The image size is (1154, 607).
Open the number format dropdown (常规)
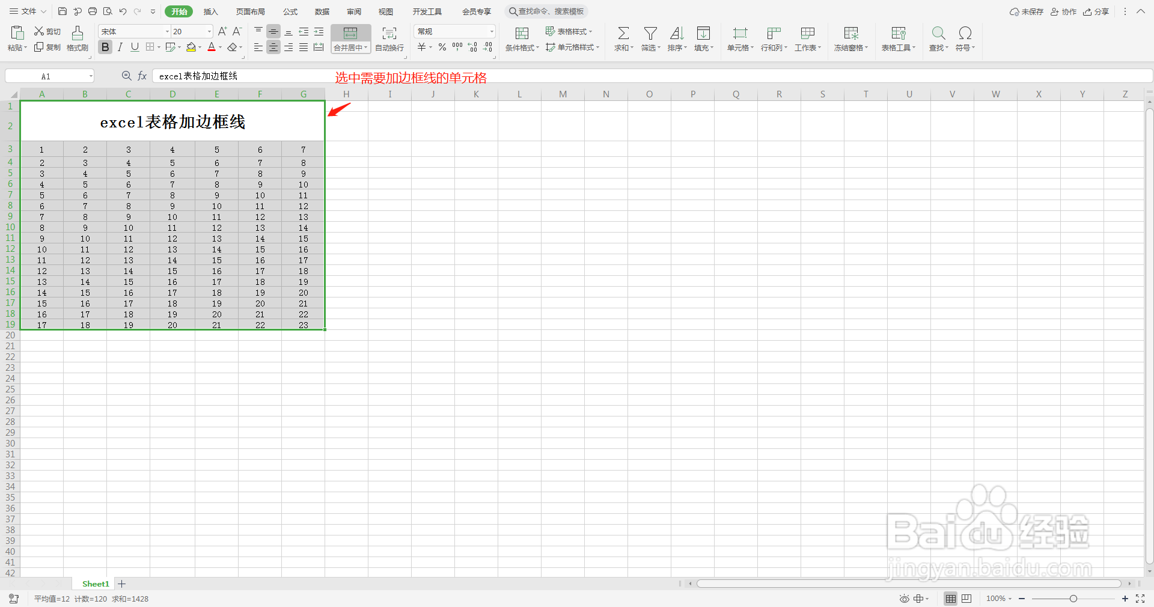point(492,31)
